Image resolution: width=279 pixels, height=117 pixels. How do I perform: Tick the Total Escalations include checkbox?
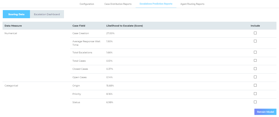pyautogui.click(x=255, y=52)
